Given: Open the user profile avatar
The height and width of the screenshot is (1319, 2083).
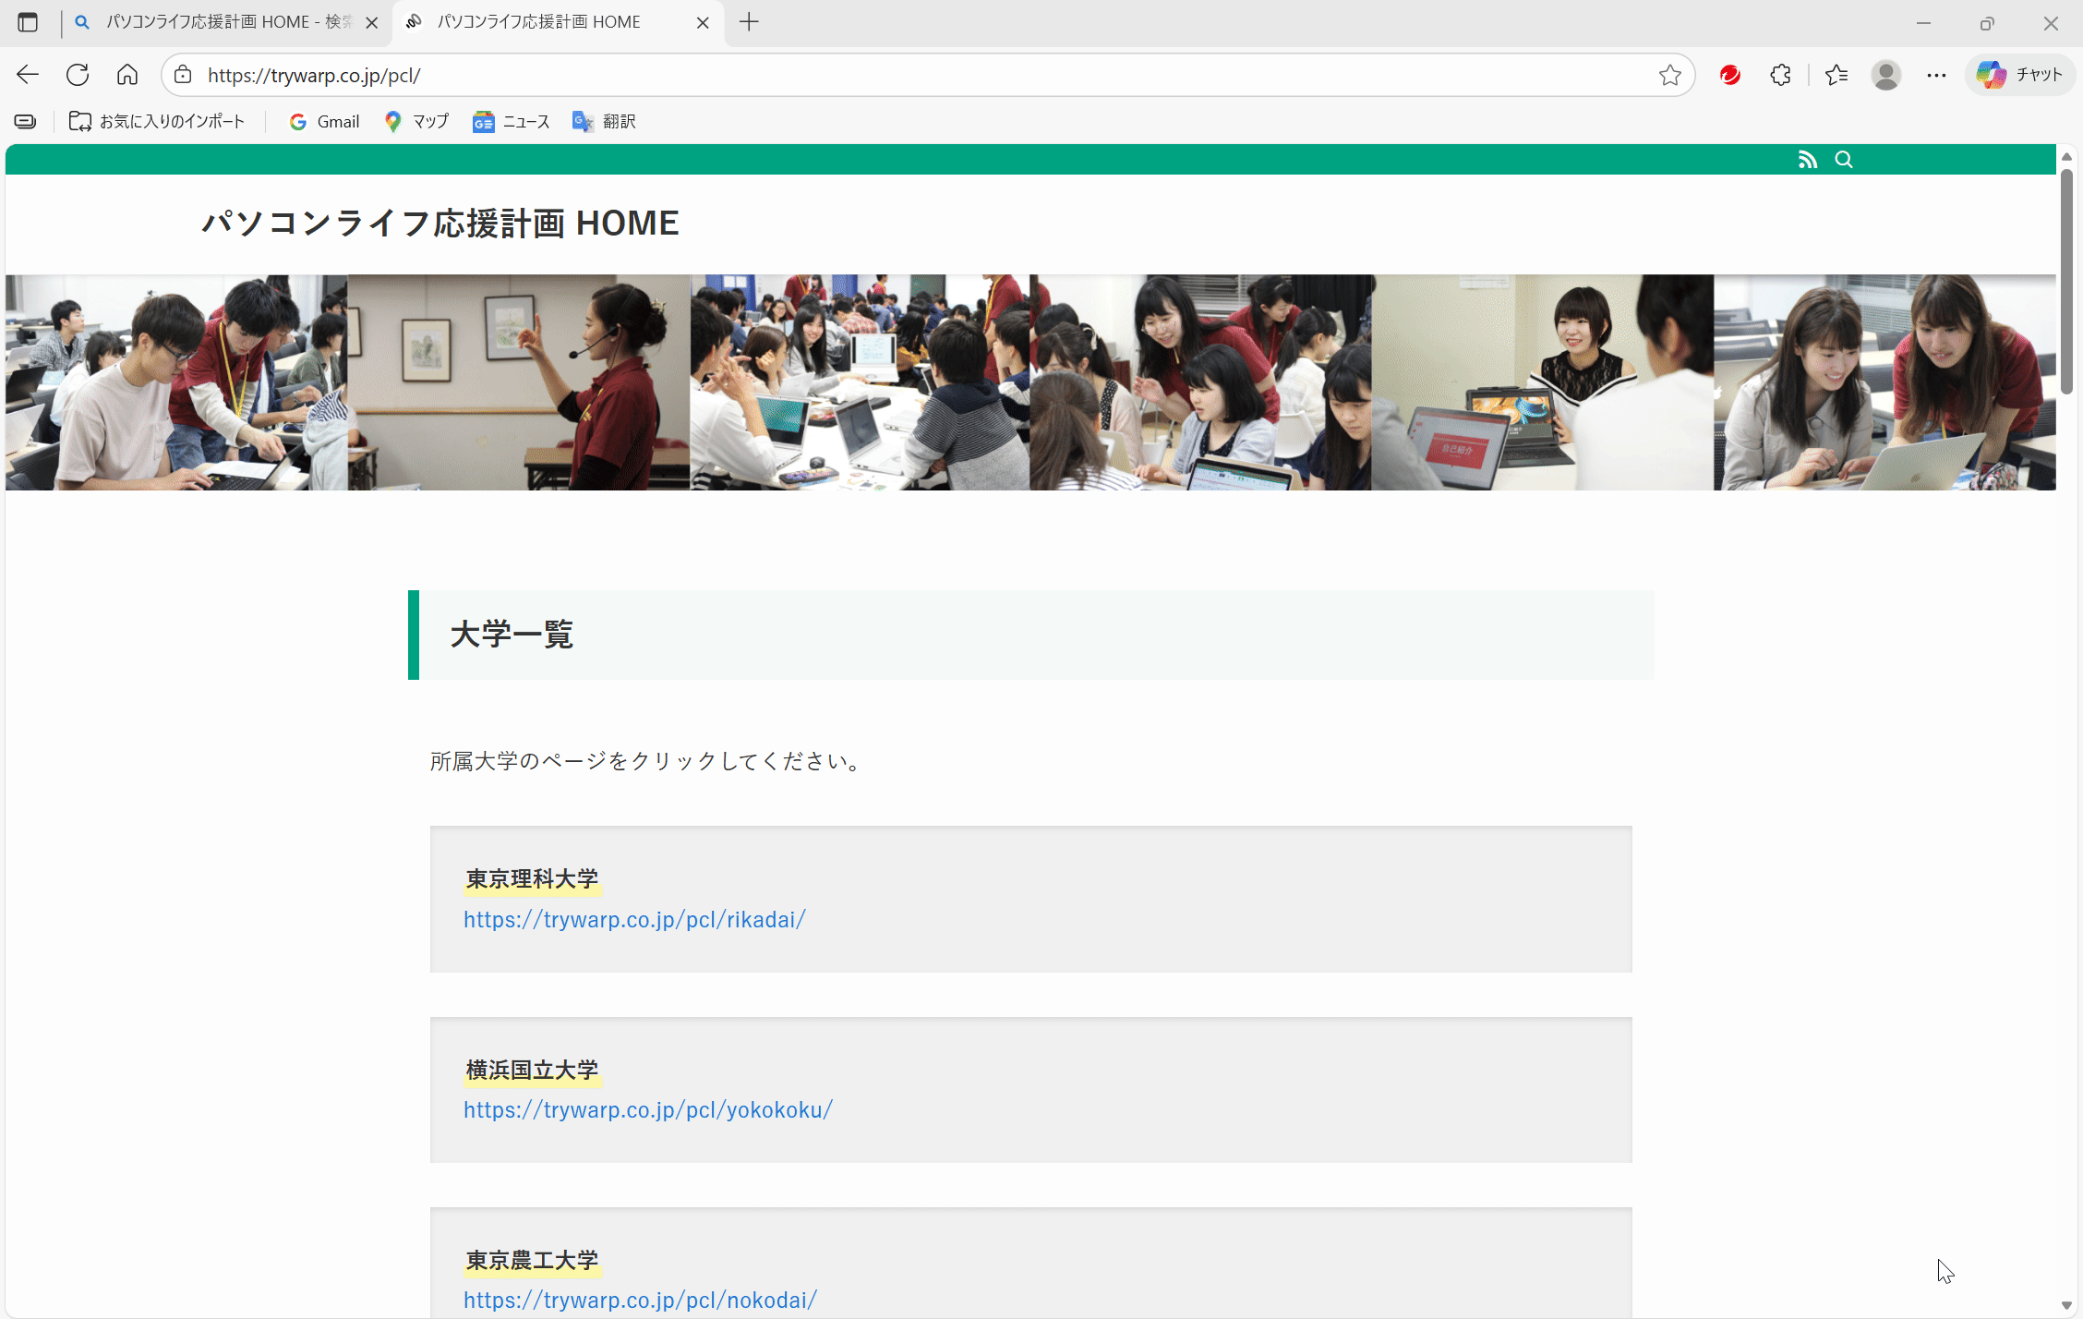Looking at the screenshot, I should click(x=1885, y=75).
